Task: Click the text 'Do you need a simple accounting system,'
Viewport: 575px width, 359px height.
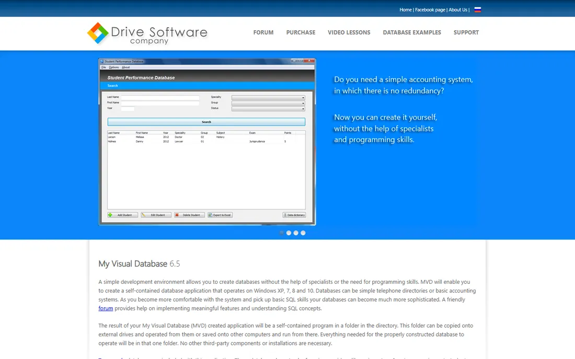Action: (x=404, y=79)
